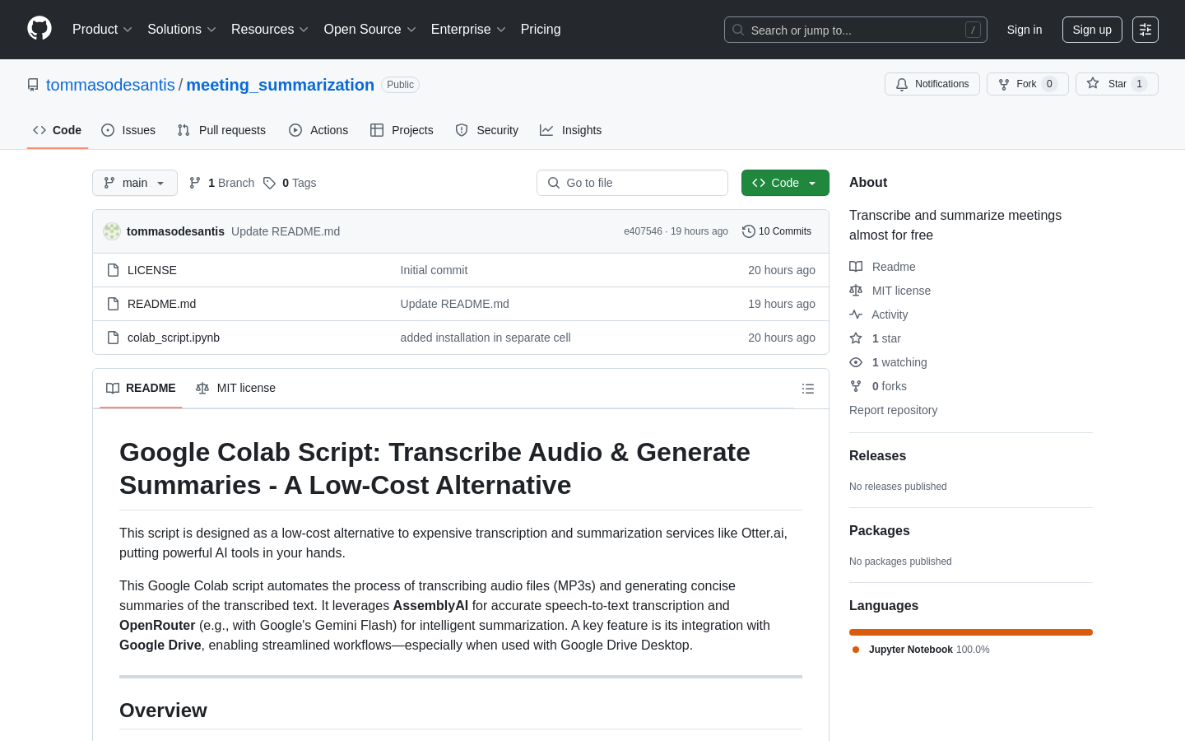The image size is (1185, 741).
Task: Click the Releases heading link
Action: pyautogui.click(x=877, y=456)
